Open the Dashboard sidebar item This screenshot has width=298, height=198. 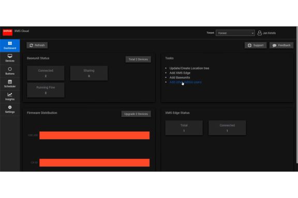point(10,45)
